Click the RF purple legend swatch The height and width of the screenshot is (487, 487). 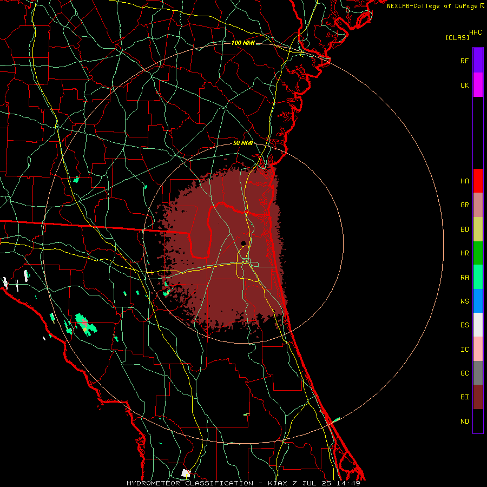(478, 61)
